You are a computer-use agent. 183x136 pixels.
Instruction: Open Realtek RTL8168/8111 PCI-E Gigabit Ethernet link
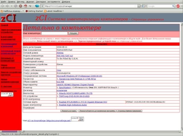83,102
